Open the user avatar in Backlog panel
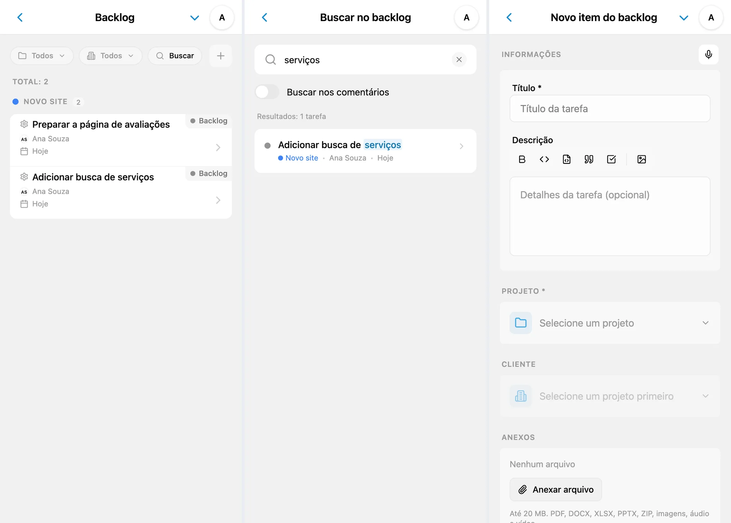This screenshot has width=731, height=523. point(222,18)
